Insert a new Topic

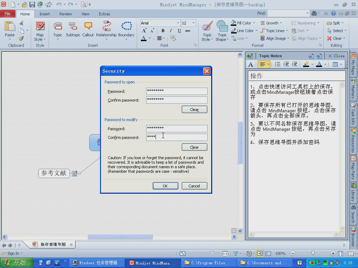[58, 26]
